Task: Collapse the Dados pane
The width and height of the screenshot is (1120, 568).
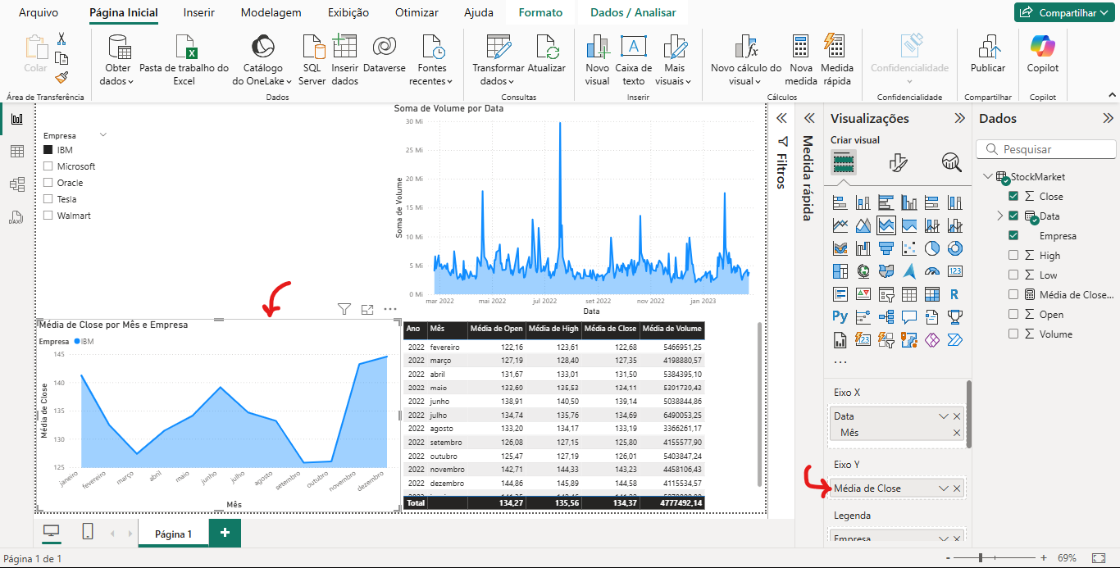Action: tap(1108, 118)
